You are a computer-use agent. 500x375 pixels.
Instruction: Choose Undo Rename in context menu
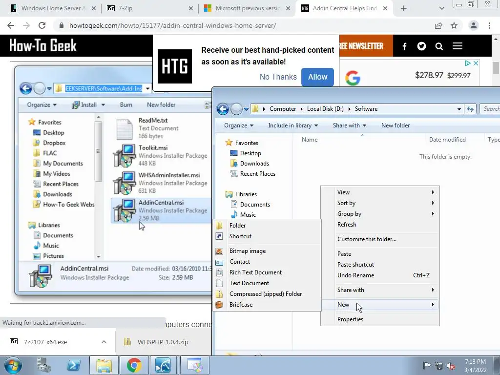[380, 275]
